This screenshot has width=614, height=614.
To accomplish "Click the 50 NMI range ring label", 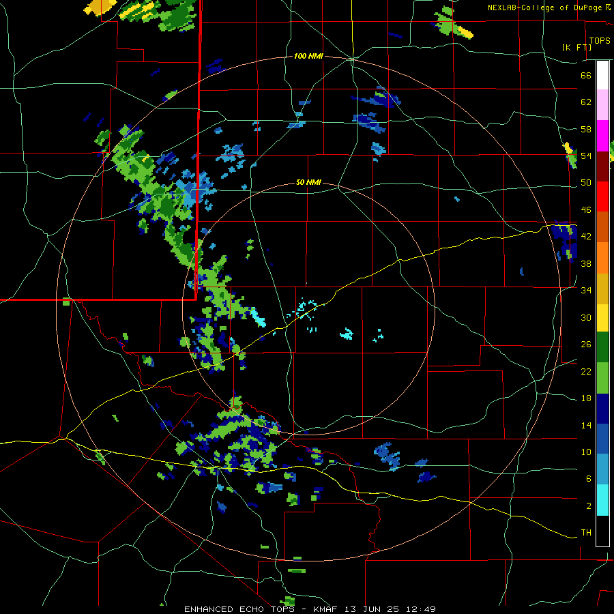I will [x=308, y=182].
